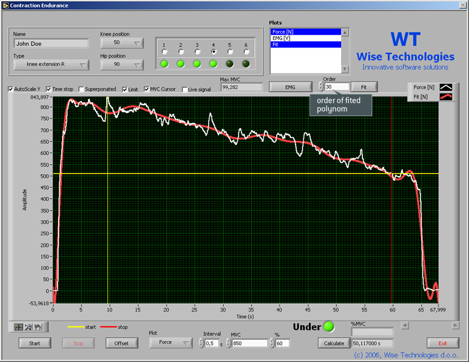Click the green Under indicator LED
This screenshot has height=362, width=469.
[329, 327]
